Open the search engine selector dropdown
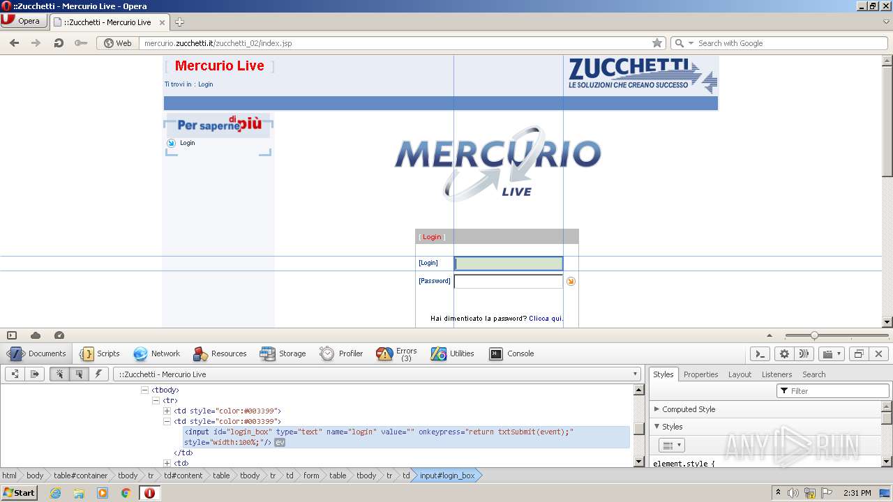The height and width of the screenshot is (502, 893). point(684,43)
